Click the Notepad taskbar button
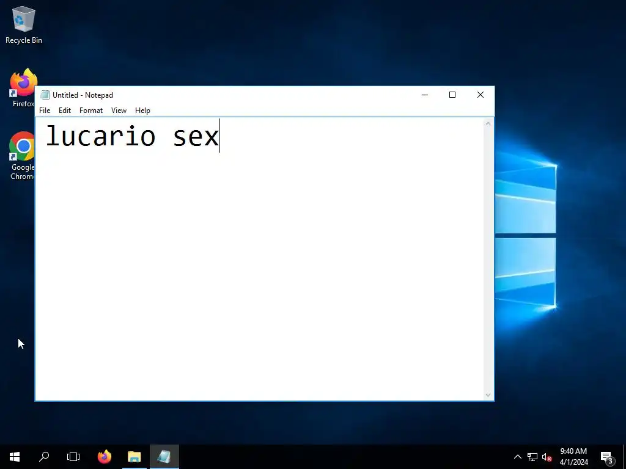The width and height of the screenshot is (626, 469). click(164, 457)
